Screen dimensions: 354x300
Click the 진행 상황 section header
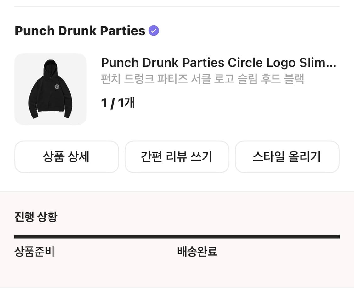36,216
